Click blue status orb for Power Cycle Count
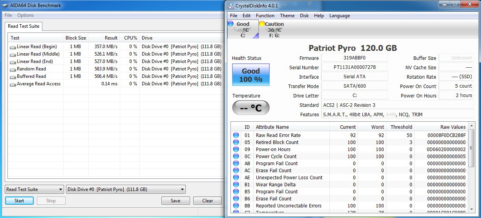 pyautogui.click(x=236, y=157)
